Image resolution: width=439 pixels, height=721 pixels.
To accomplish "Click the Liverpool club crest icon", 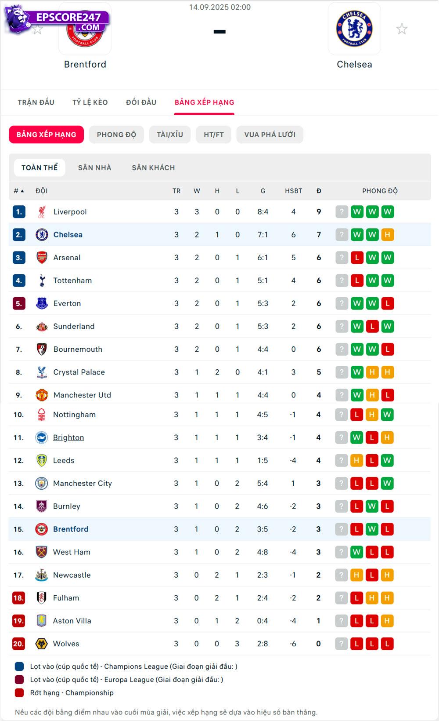I will pyautogui.click(x=42, y=212).
